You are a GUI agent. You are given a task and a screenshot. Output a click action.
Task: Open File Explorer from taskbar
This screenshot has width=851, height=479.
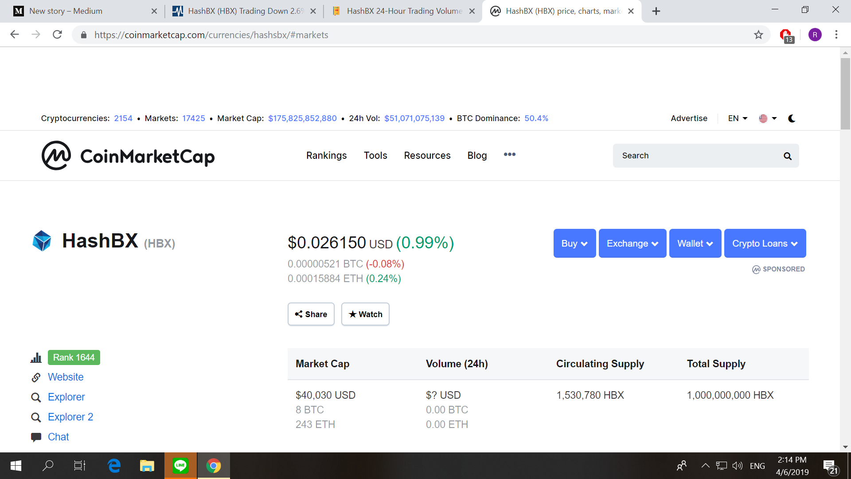(147, 466)
